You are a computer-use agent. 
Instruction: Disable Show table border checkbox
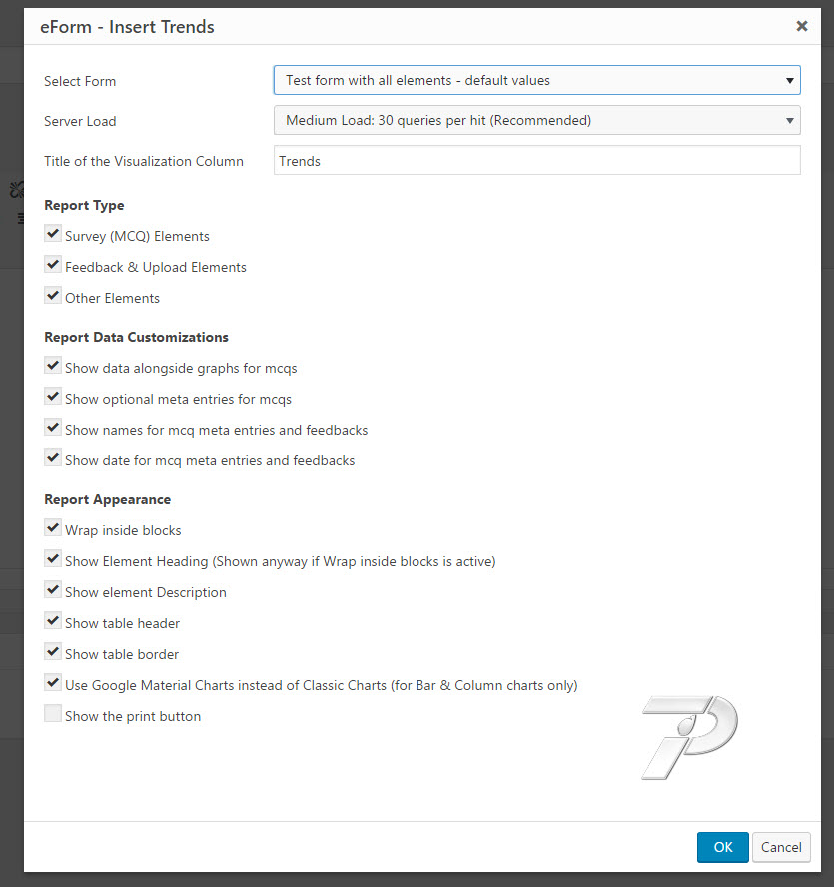53,652
